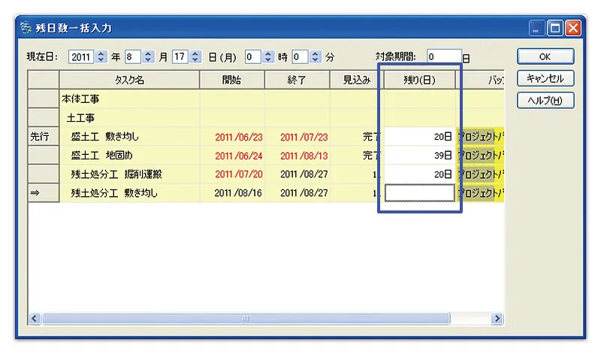The width and height of the screenshot is (601, 354).
Task: Click the hour spinner arrows
Action: (x=268, y=57)
